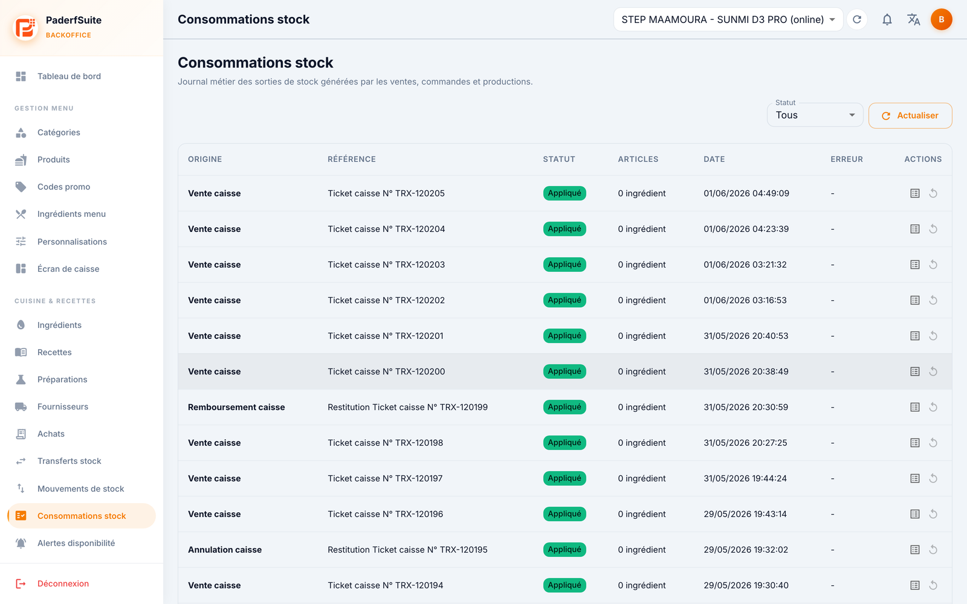Viewport: 967px width, 604px height.
Task: Click 'Annulation caisse' origin cell
Action: 225,550
